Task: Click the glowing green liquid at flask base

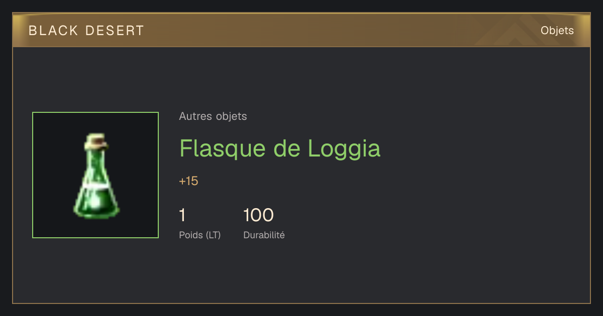Action: pyautogui.click(x=96, y=205)
